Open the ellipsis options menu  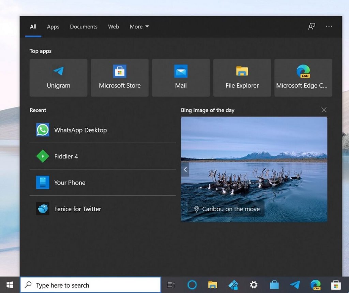[x=329, y=27]
